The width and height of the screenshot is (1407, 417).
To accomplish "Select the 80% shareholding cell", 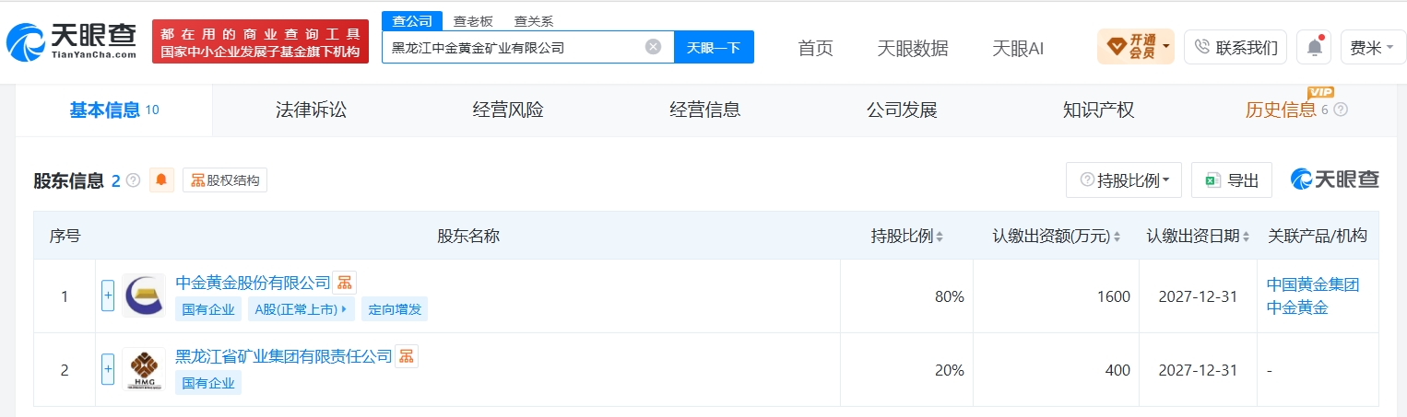I will pos(906,295).
